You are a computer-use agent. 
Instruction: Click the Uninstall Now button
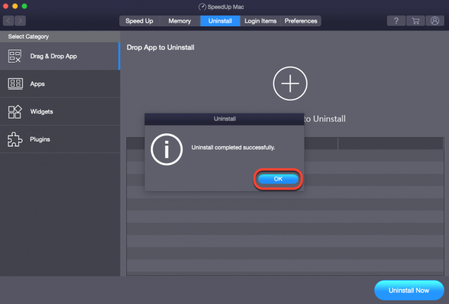(409, 290)
